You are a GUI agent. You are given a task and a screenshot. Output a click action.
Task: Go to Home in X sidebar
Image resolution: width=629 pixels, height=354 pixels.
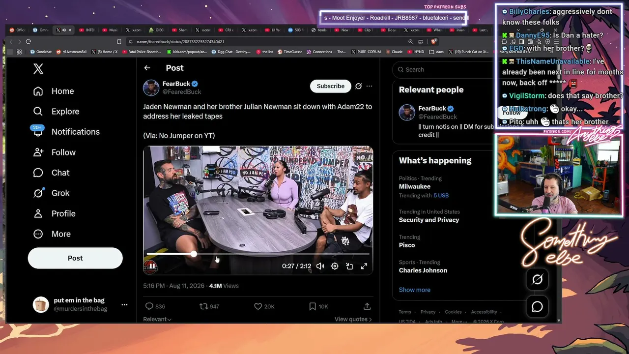coord(54,91)
